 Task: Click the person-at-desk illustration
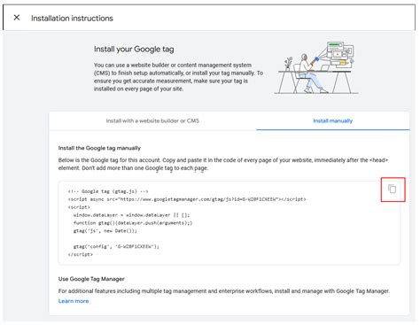point(316,67)
